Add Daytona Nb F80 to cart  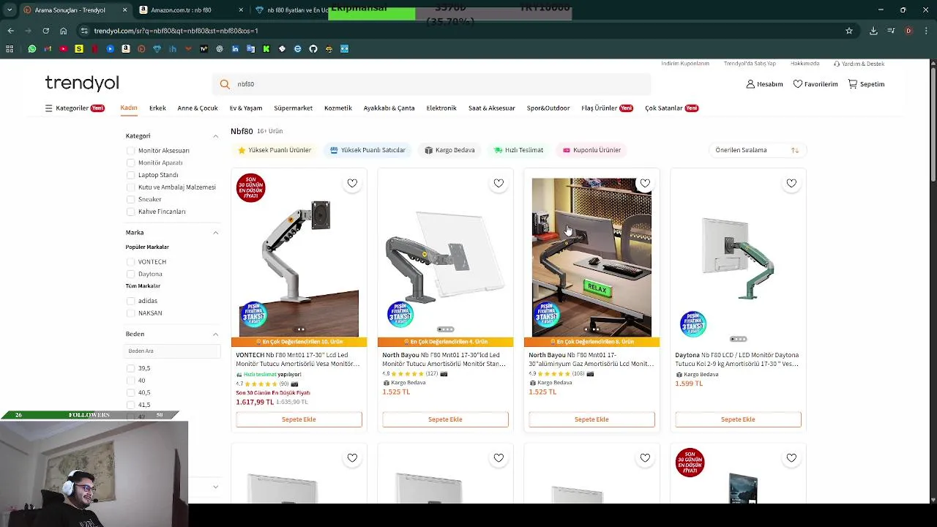[738, 419]
